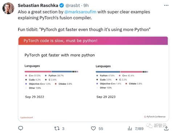Click the 2022 languages color bar

[x=52, y=72]
